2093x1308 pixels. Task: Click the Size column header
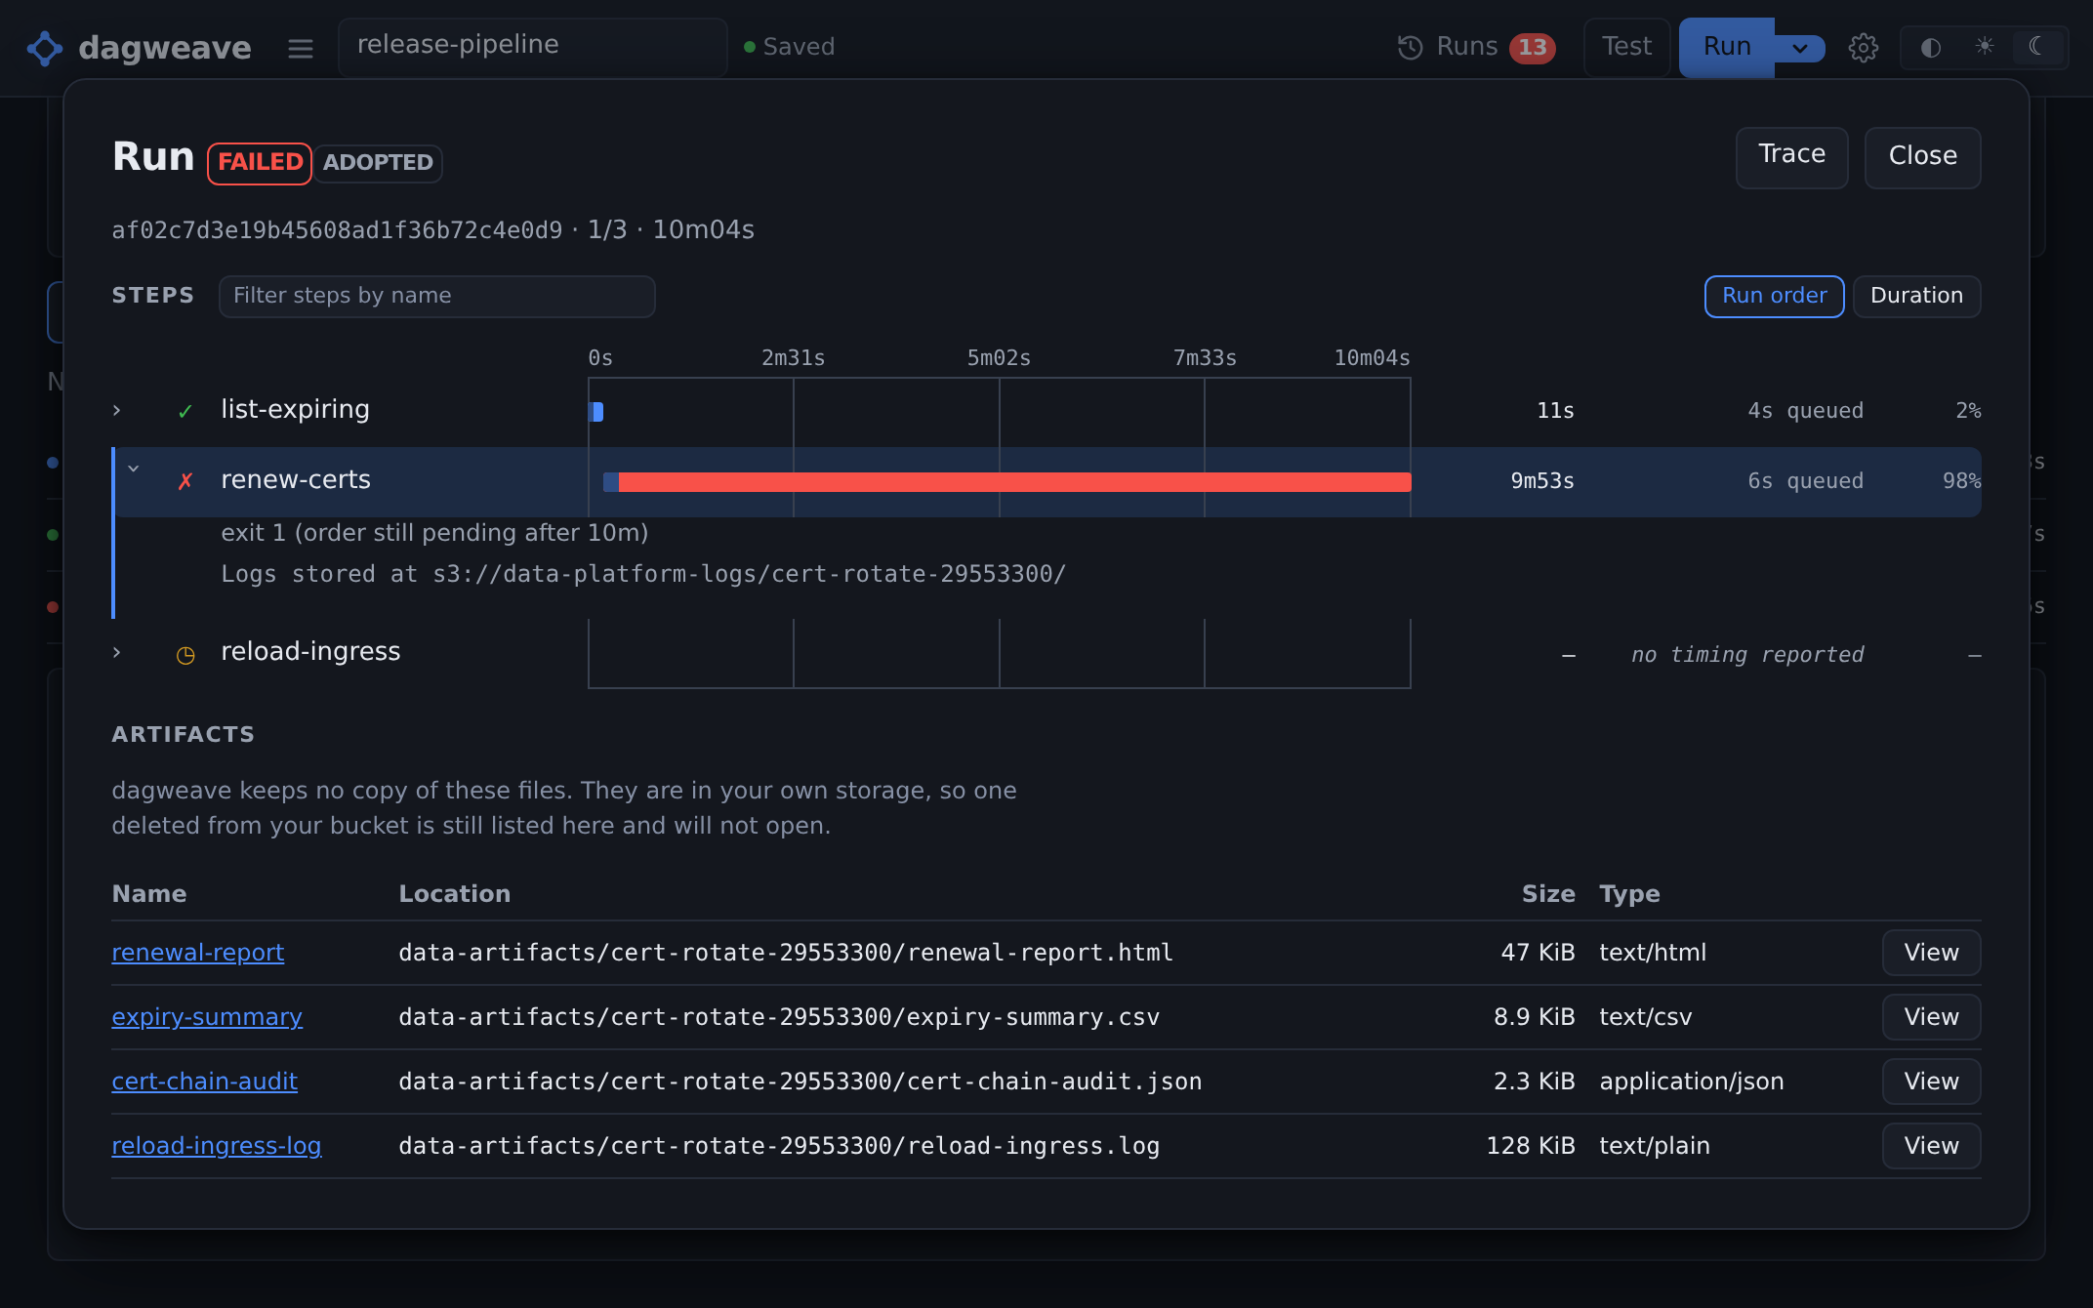coord(1548,894)
